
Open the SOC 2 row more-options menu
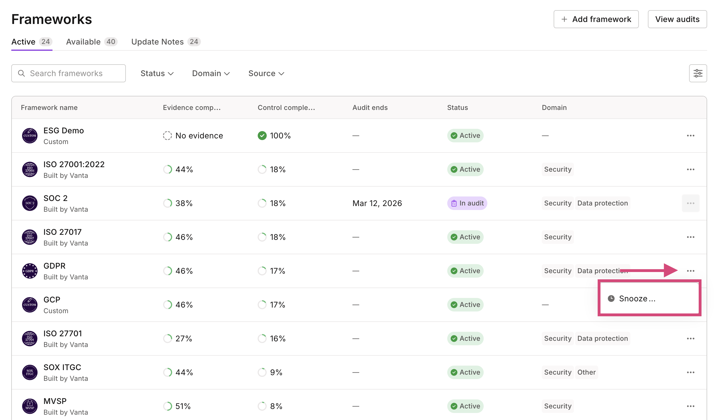(x=690, y=203)
